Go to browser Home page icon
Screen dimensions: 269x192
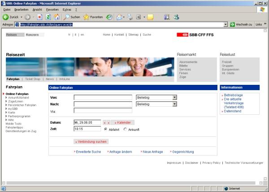click(x=57, y=17)
